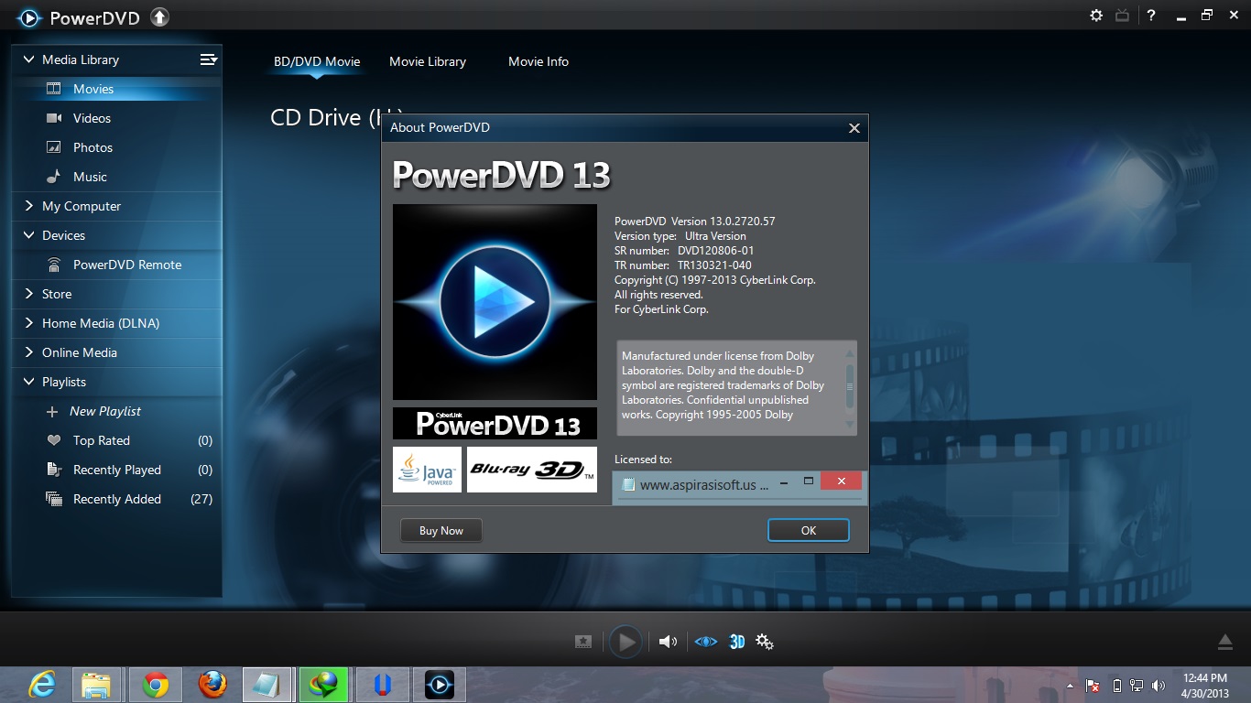The width and height of the screenshot is (1251, 703).
Task: Click the bookmark/favorites filmstrip icon in player bar
Action: point(583,642)
